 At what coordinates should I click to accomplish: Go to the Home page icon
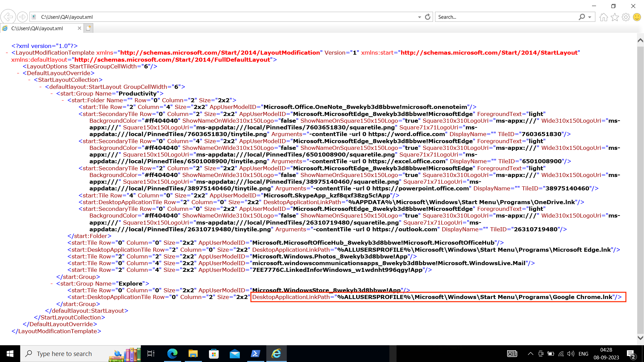click(604, 17)
